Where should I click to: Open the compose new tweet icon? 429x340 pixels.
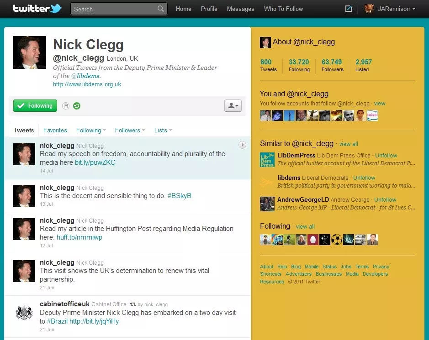tap(349, 9)
